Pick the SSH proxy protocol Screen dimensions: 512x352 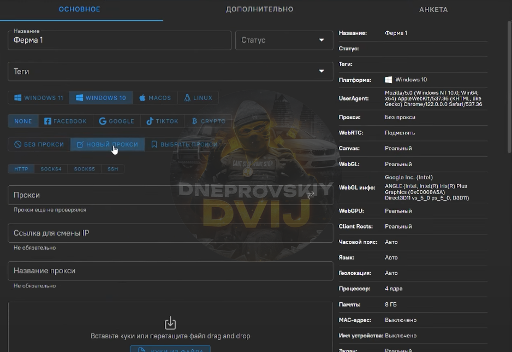coord(112,169)
